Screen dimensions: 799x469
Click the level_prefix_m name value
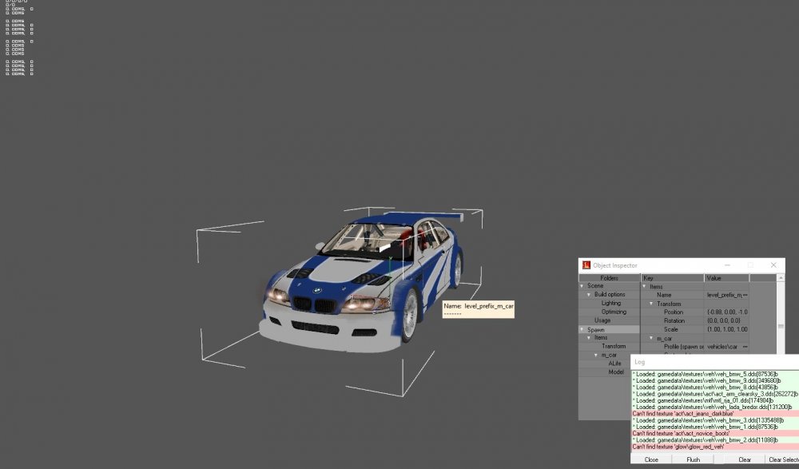click(724, 295)
